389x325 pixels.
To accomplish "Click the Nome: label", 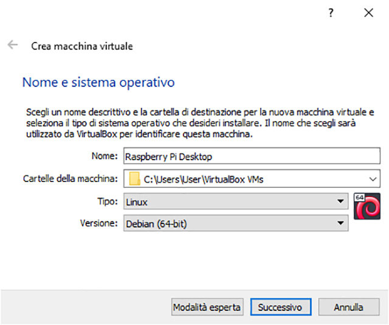I will (x=104, y=156).
